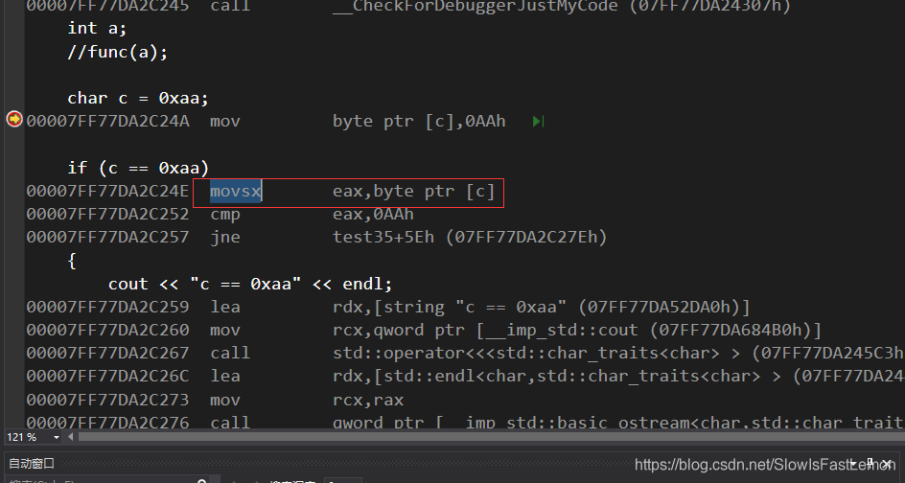Click the highlighted movsx instruction
The width and height of the screenshot is (905, 483).
pos(236,191)
